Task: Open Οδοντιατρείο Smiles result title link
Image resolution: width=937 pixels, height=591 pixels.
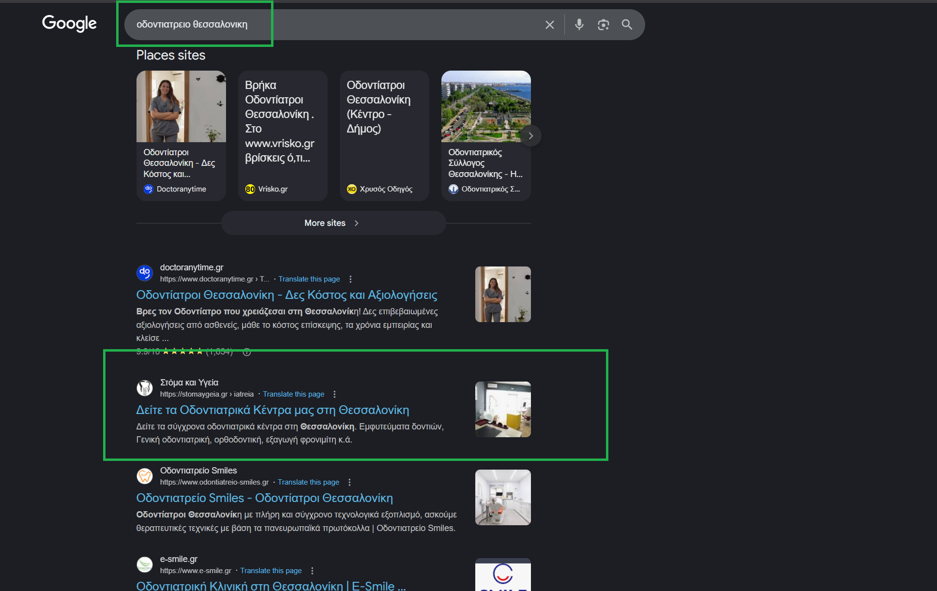Action: tap(264, 498)
